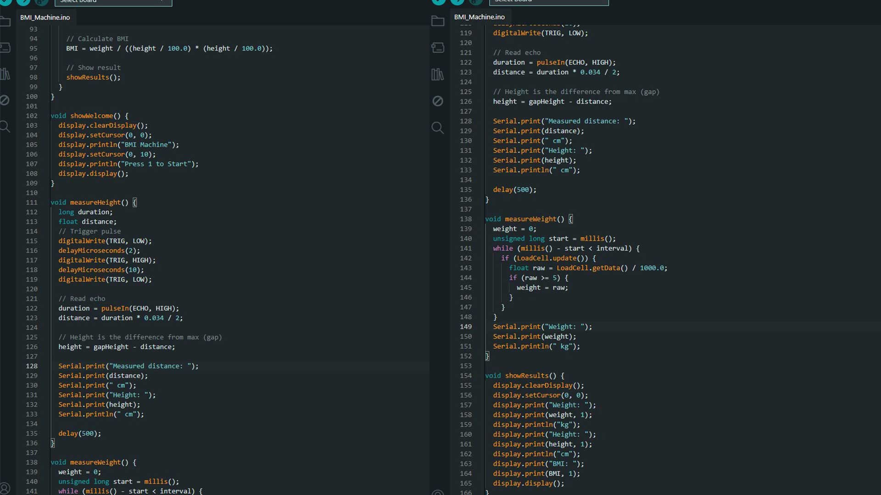Click 'display.print(BMI, 1);' line
Screen dimensions: 881x495
(537, 473)
